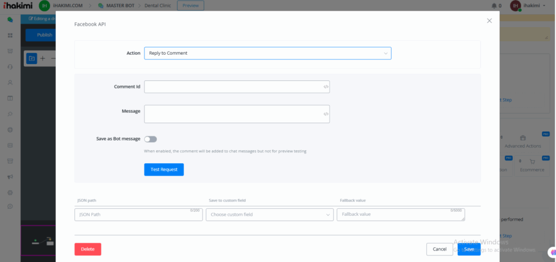Click the add folder icon on canvas
The height and width of the screenshot is (262, 556).
click(32, 58)
